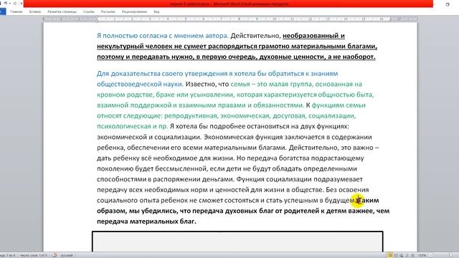Click underlined text 'необразованный и'
Image resolution: width=459 pixels, height=258 pixels.
(x=314, y=36)
